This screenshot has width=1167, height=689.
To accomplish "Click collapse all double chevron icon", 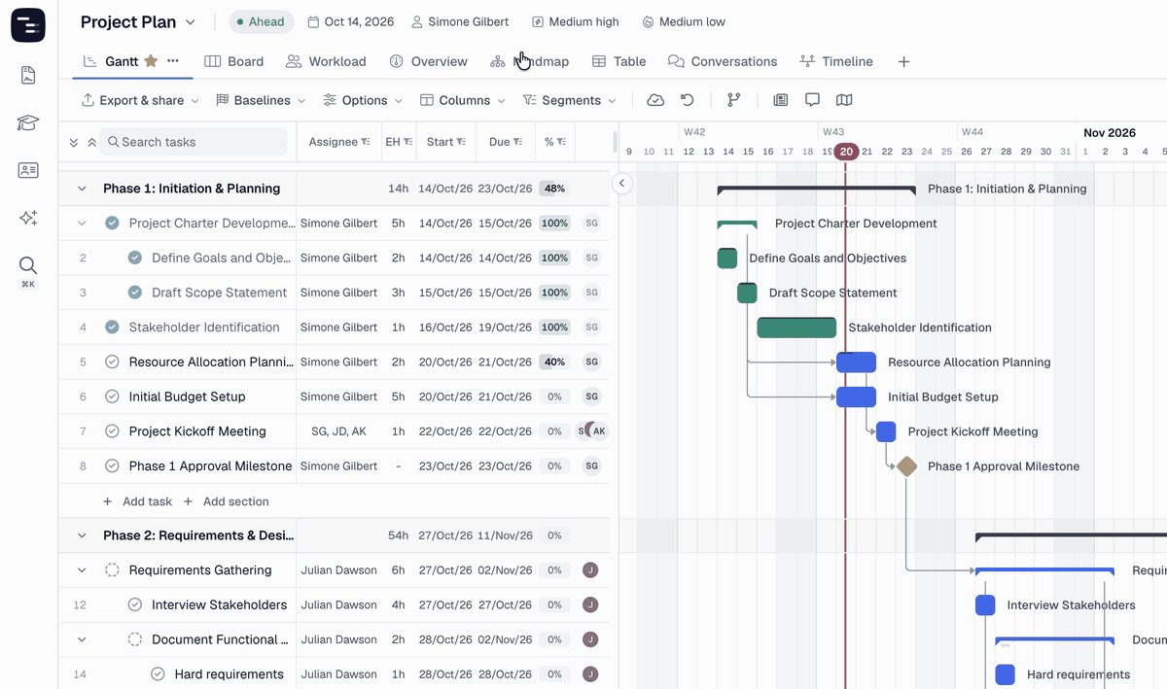I will tap(92, 142).
